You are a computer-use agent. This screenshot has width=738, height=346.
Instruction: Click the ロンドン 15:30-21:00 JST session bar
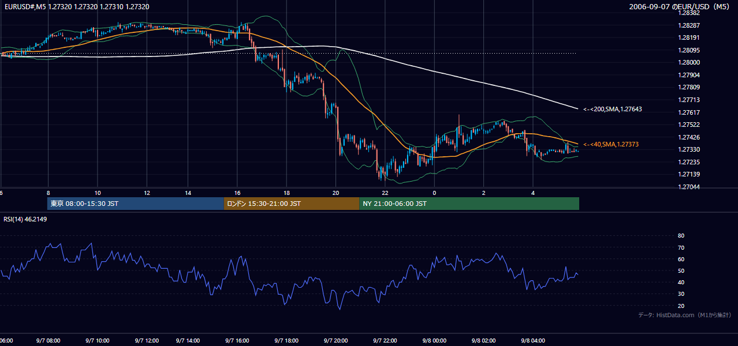[x=292, y=204]
